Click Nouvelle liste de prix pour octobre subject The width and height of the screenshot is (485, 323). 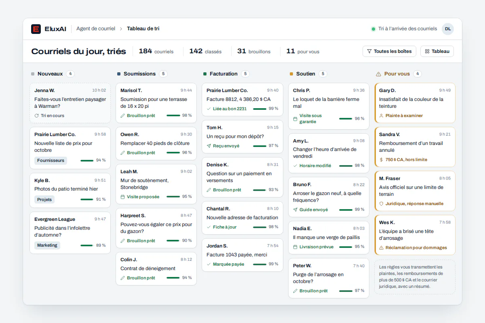point(63,147)
